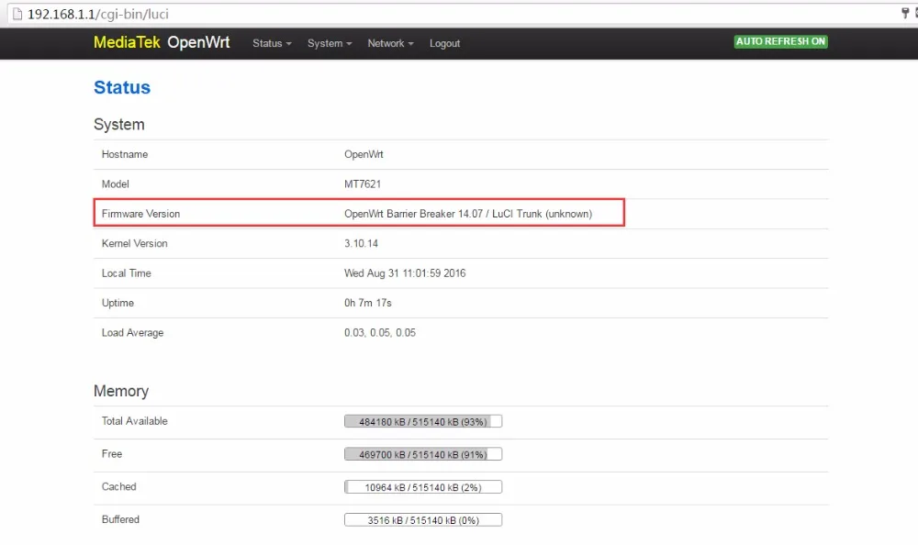This screenshot has height=545, width=918.
Task: Click the Model label
Action: click(x=115, y=184)
